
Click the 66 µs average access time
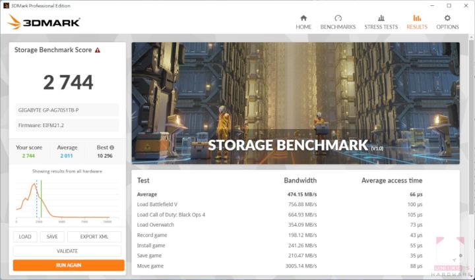coord(416,194)
